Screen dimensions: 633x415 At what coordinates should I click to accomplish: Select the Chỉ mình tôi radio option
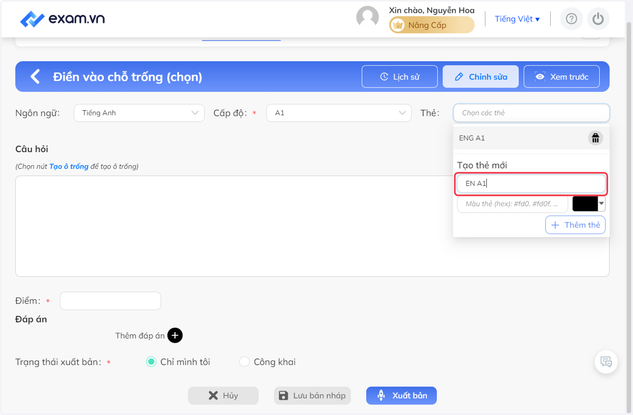[151, 362]
